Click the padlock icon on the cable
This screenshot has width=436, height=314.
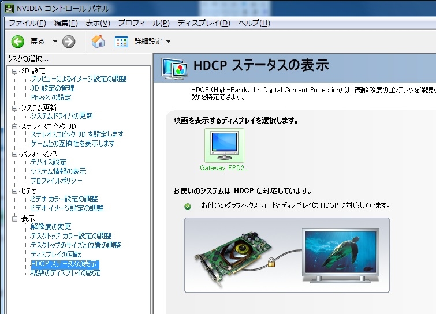pyautogui.click(x=271, y=261)
